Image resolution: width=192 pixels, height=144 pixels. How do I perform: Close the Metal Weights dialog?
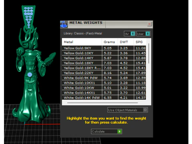point(150,24)
